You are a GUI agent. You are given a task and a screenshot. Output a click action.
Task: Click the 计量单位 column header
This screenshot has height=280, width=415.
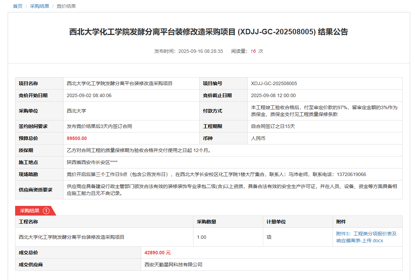(276, 222)
